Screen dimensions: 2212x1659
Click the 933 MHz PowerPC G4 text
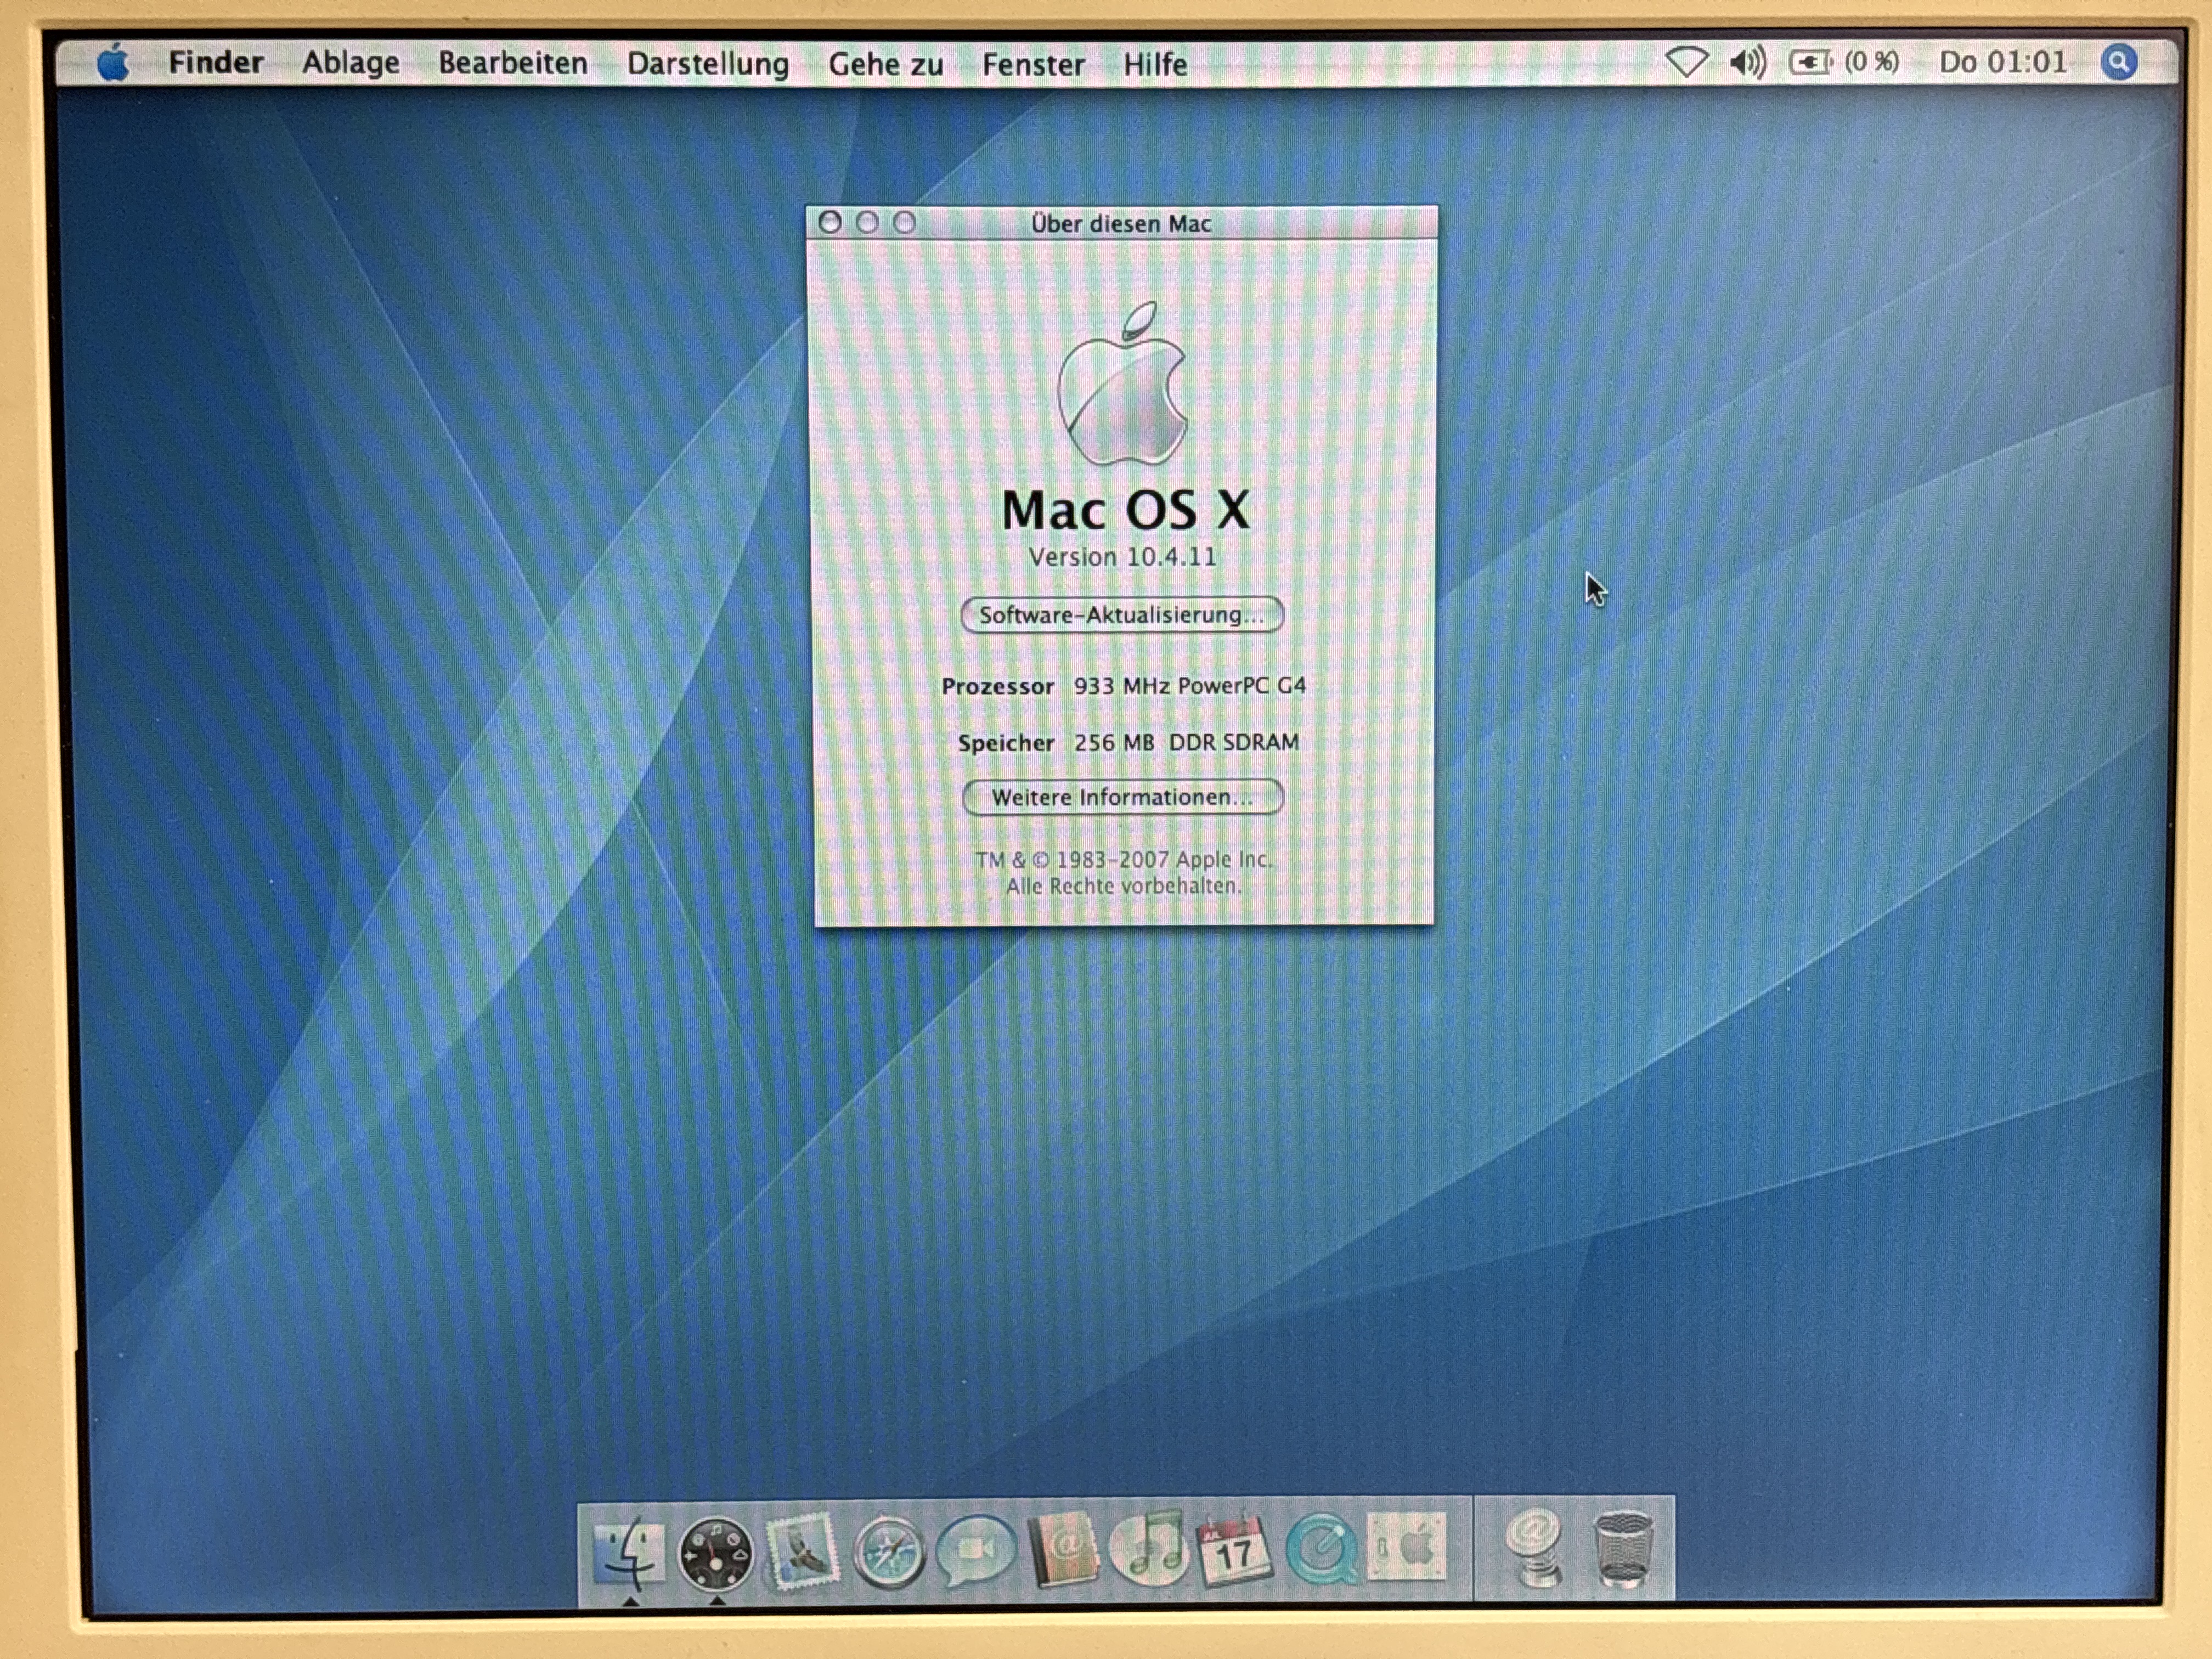1190,686
